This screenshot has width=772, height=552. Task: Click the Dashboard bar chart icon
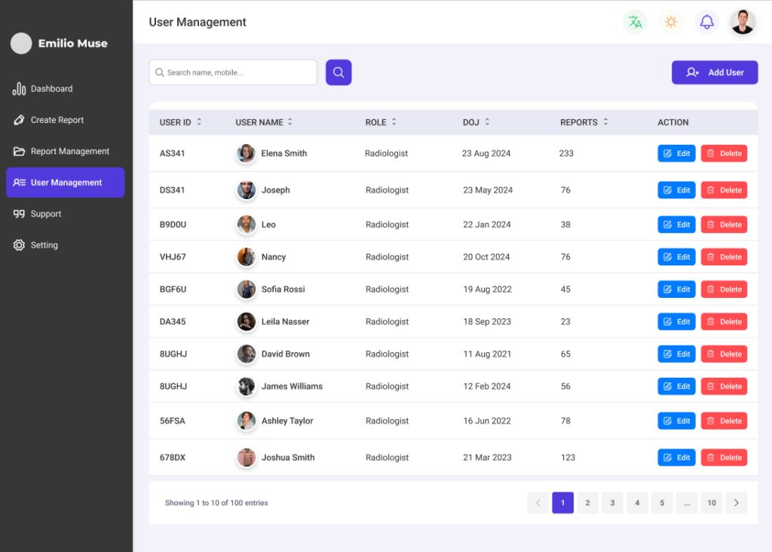[19, 89]
